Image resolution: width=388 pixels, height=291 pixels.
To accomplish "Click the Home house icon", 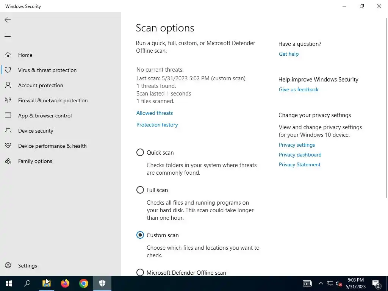I will [x=8, y=55].
